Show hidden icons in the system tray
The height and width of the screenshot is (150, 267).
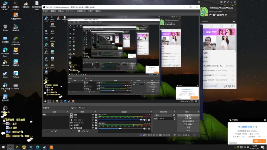point(235,147)
